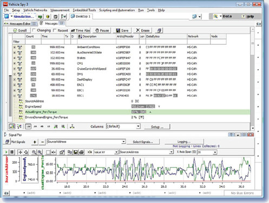
Task: Expand the AmbientConditions message row
Action: click(15, 47)
